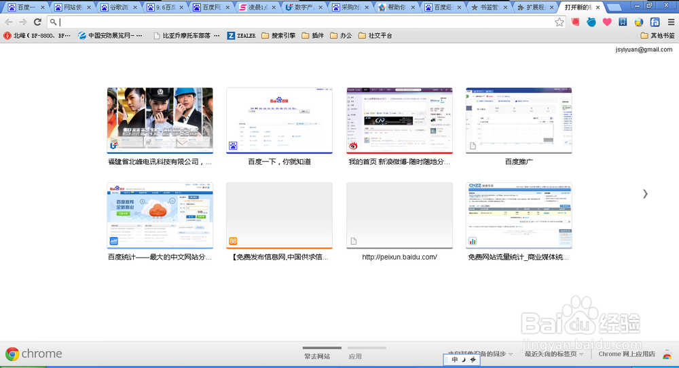The width and height of the screenshot is (679, 368).
Task: Open the Chrome Web Store icon at bottom right
Action: 667,354
